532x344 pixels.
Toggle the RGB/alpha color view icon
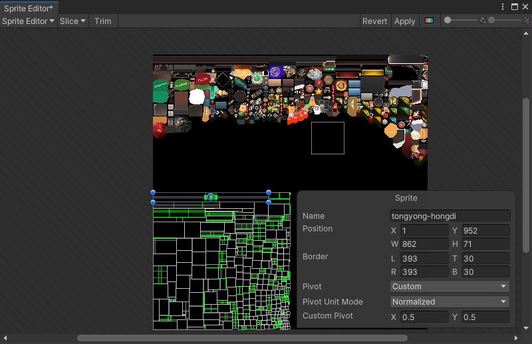pyautogui.click(x=430, y=21)
